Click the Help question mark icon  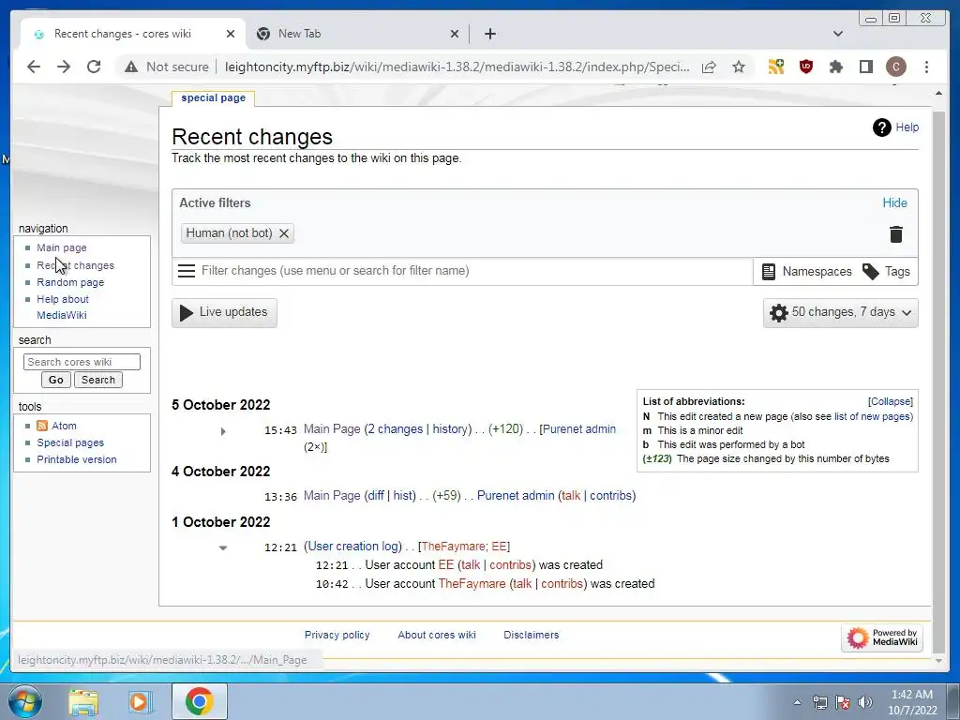click(881, 127)
